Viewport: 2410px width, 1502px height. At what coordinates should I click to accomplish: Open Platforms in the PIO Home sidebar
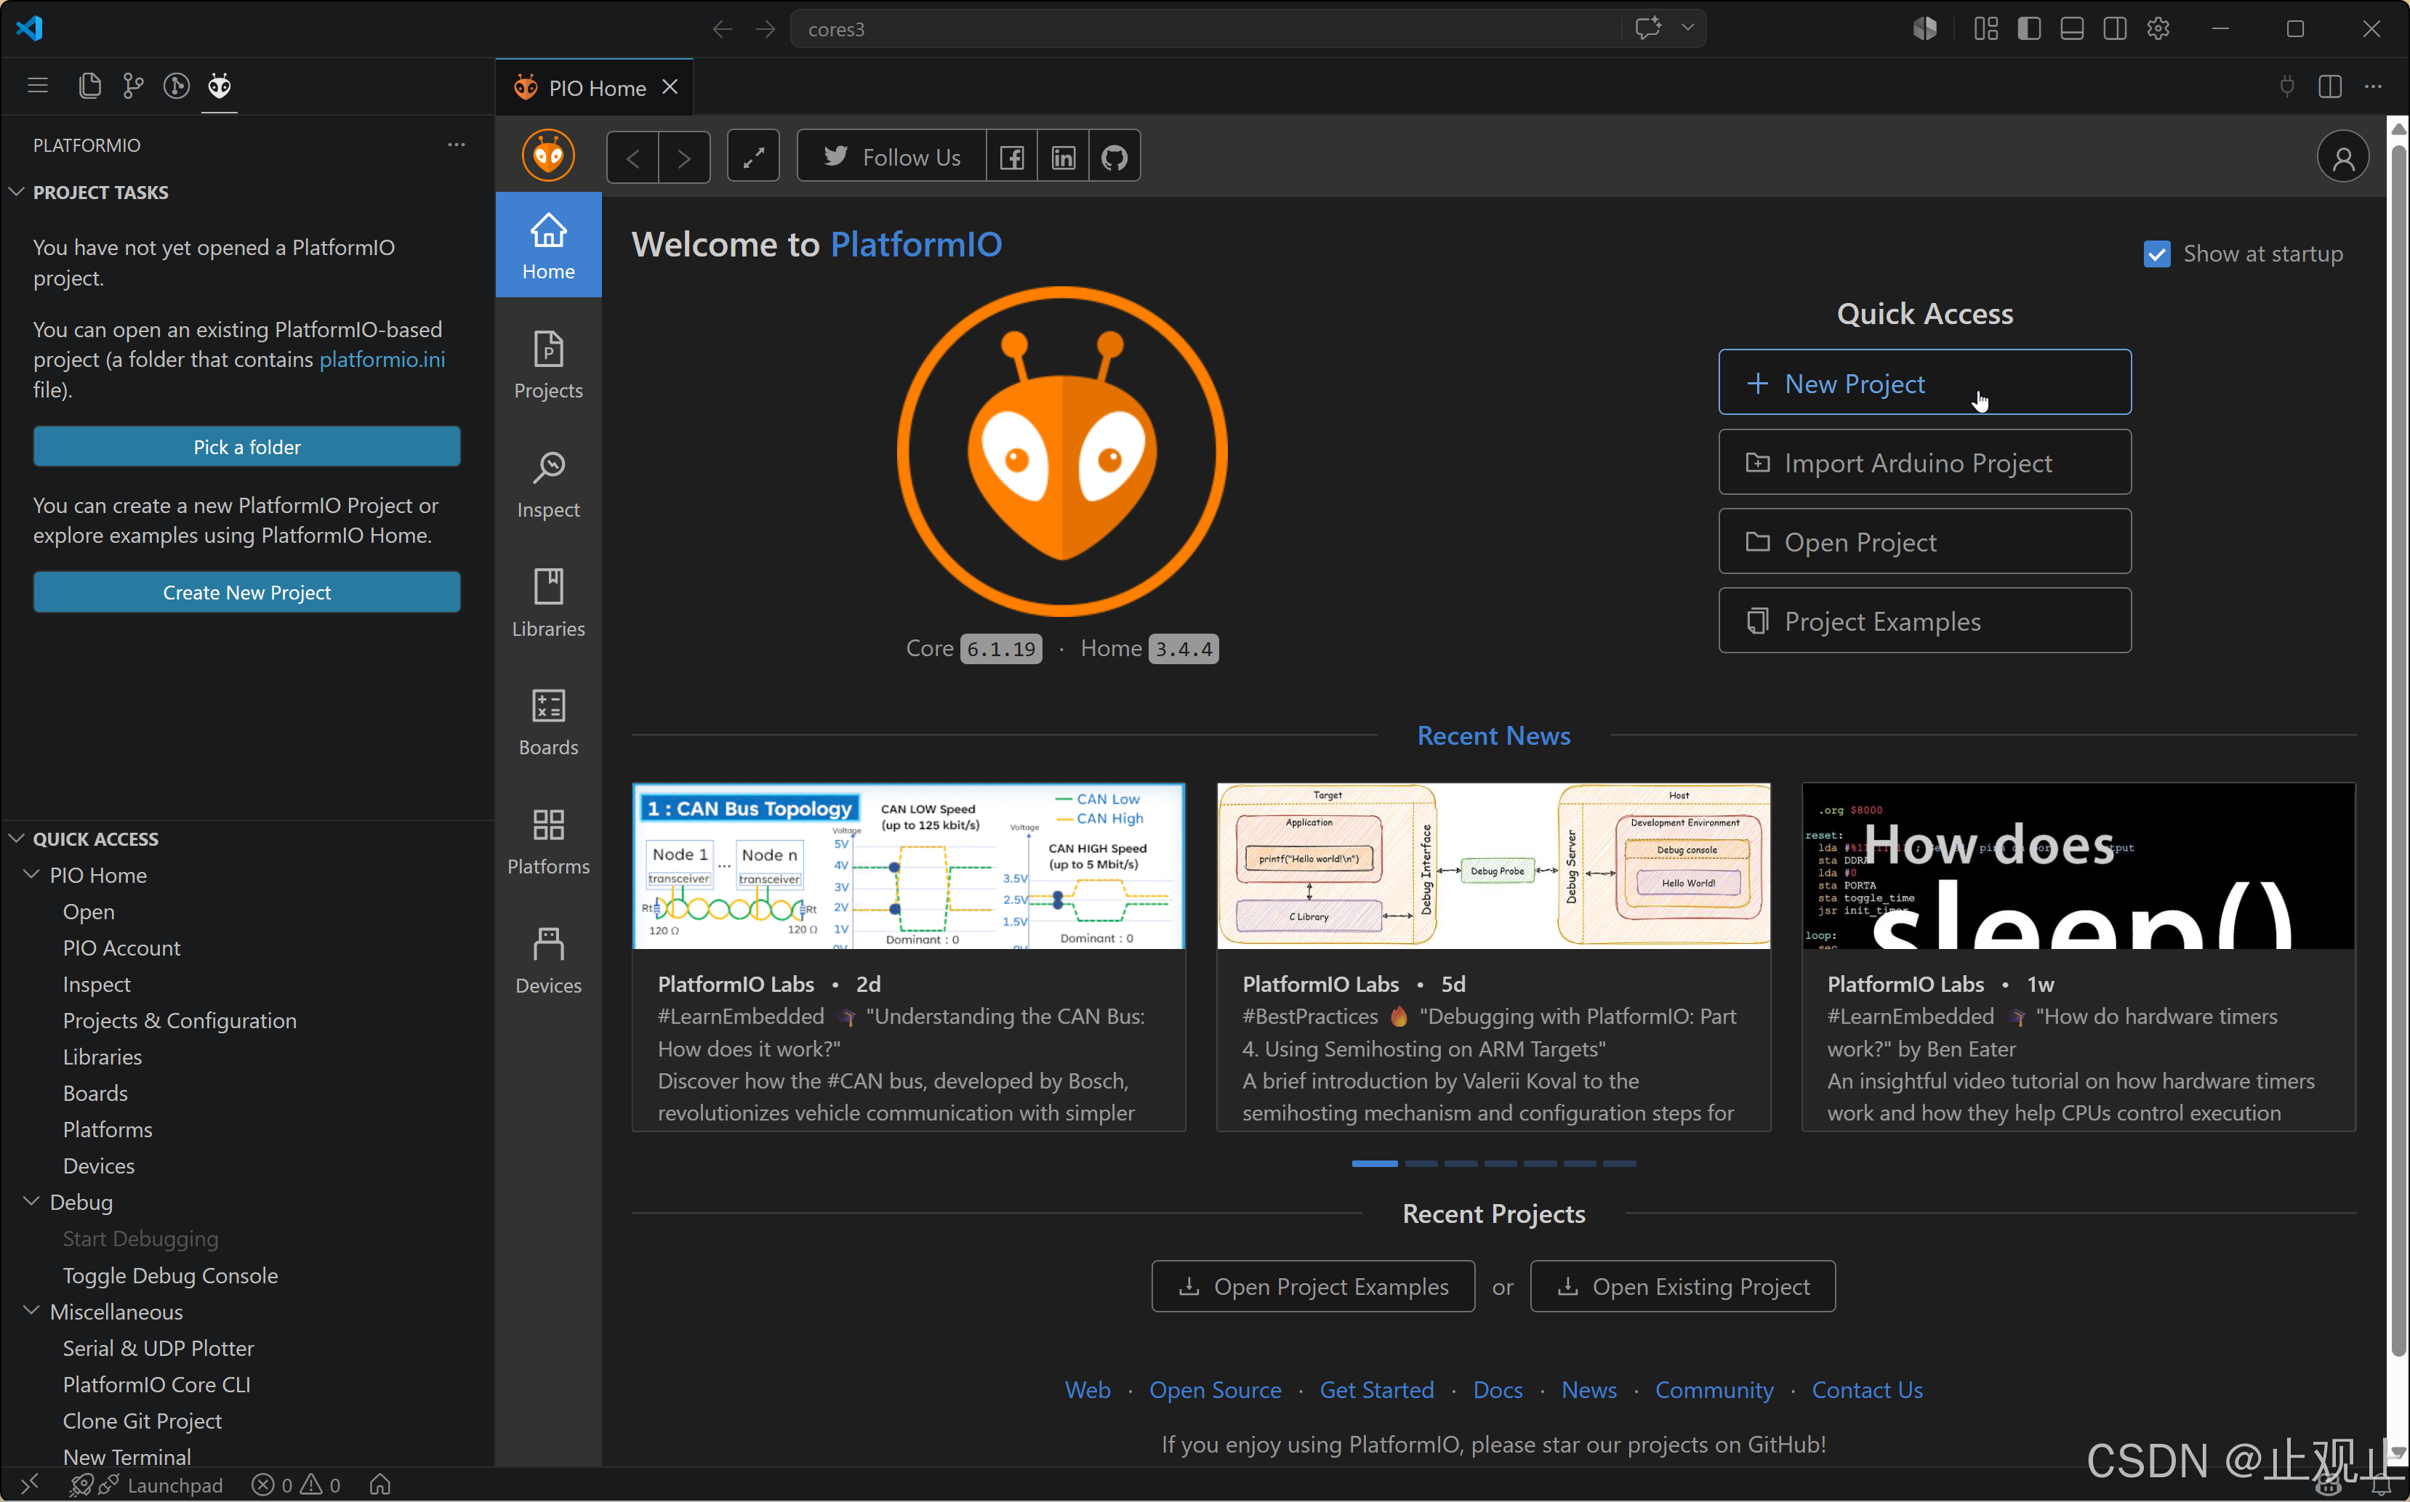[549, 841]
